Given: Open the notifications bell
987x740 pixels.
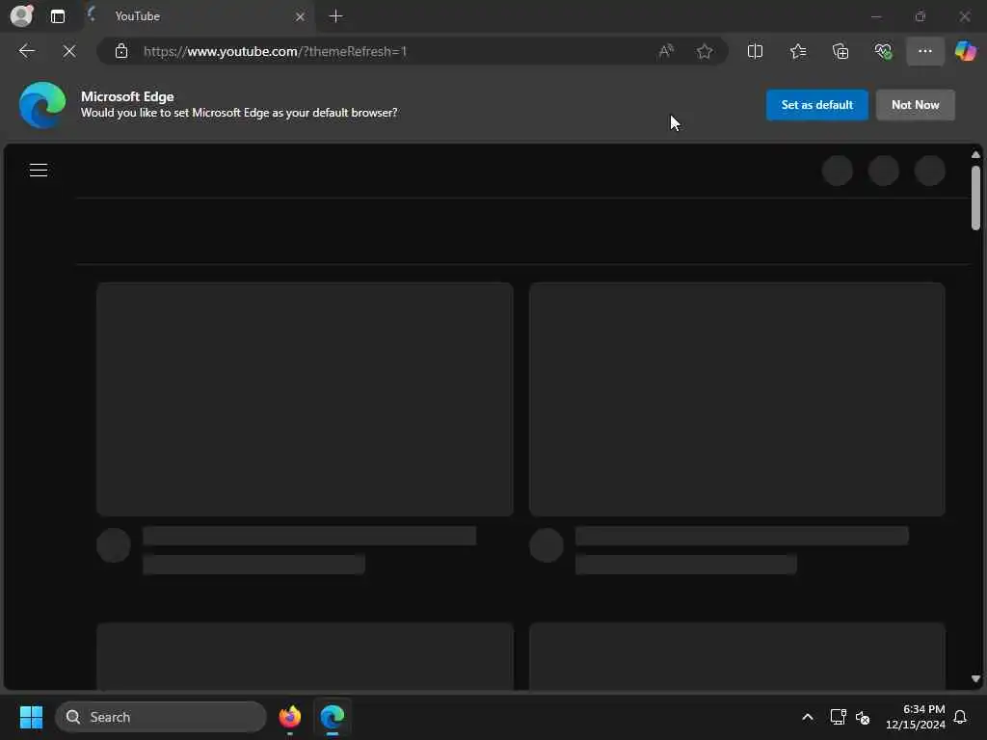Looking at the screenshot, I should pos(960,717).
